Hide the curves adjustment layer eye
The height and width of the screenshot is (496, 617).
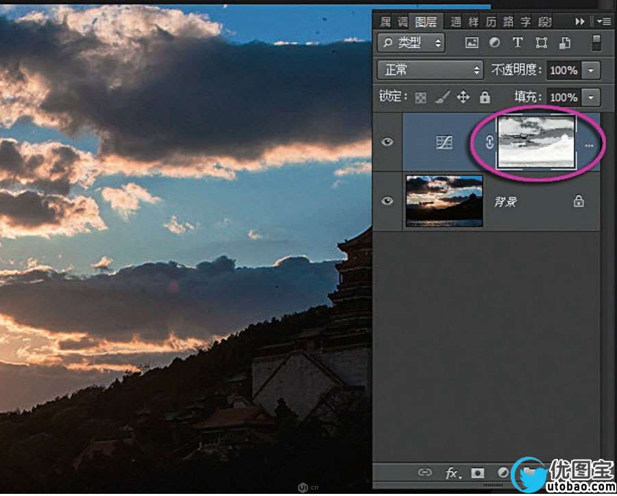click(387, 142)
